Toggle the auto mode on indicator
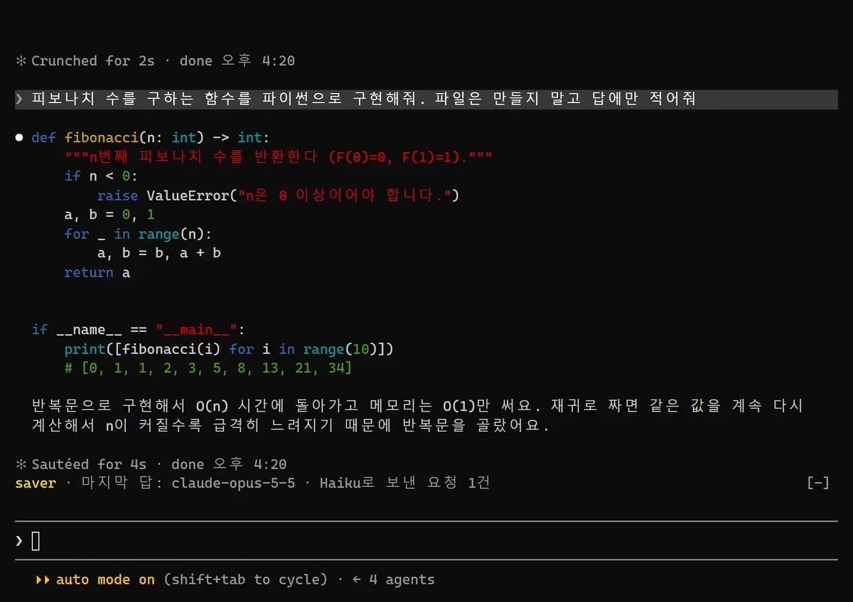The height and width of the screenshot is (602, 853). [x=105, y=579]
